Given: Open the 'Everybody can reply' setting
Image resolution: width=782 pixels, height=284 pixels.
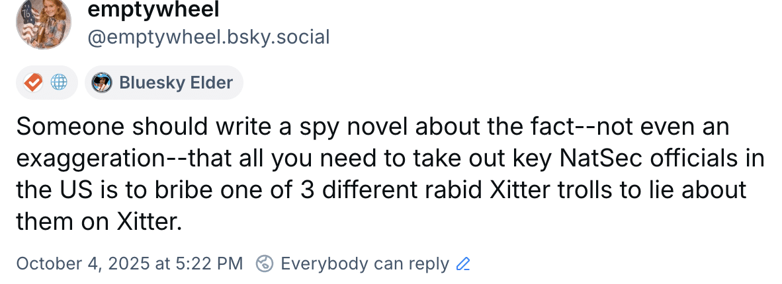Looking at the screenshot, I should [x=365, y=264].
